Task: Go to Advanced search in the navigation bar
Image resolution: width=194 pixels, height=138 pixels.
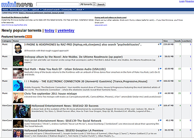Action: coord(51,10)
